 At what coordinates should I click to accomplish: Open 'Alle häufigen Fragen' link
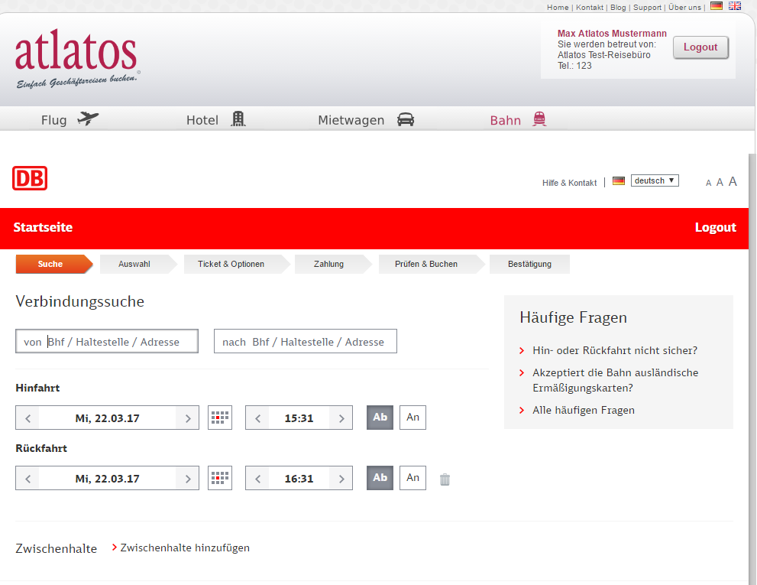point(583,410)
